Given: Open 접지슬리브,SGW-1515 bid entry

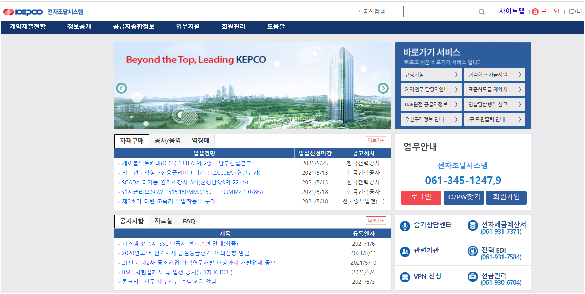Looking at the screenshot, I should pos(193,192).
